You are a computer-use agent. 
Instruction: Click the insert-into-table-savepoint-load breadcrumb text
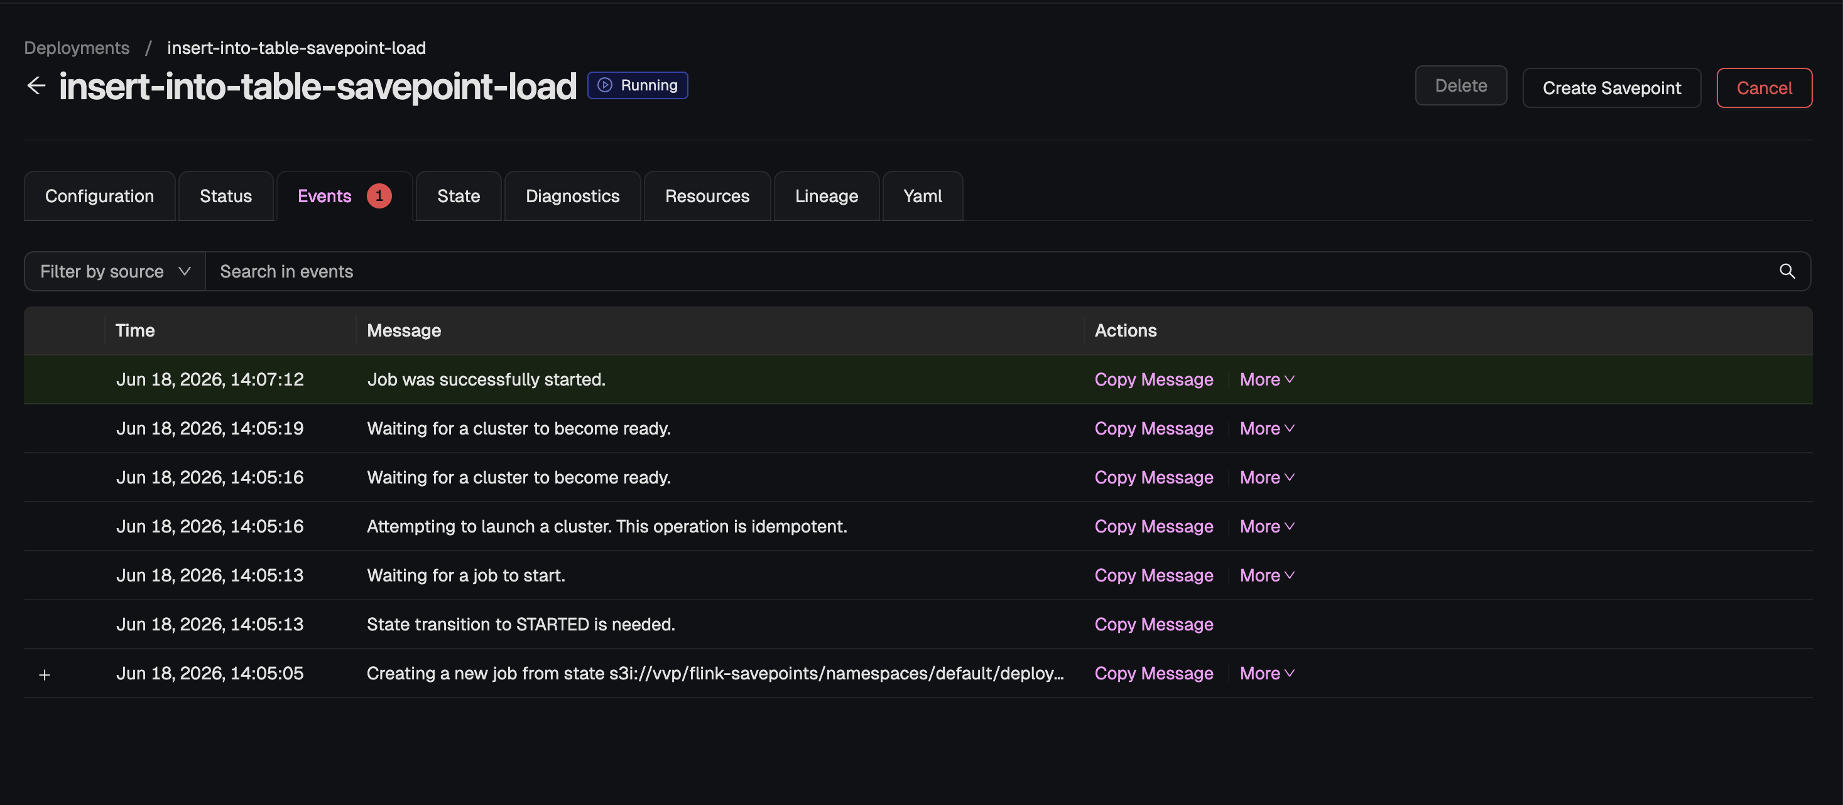click(x=296, y=48)
